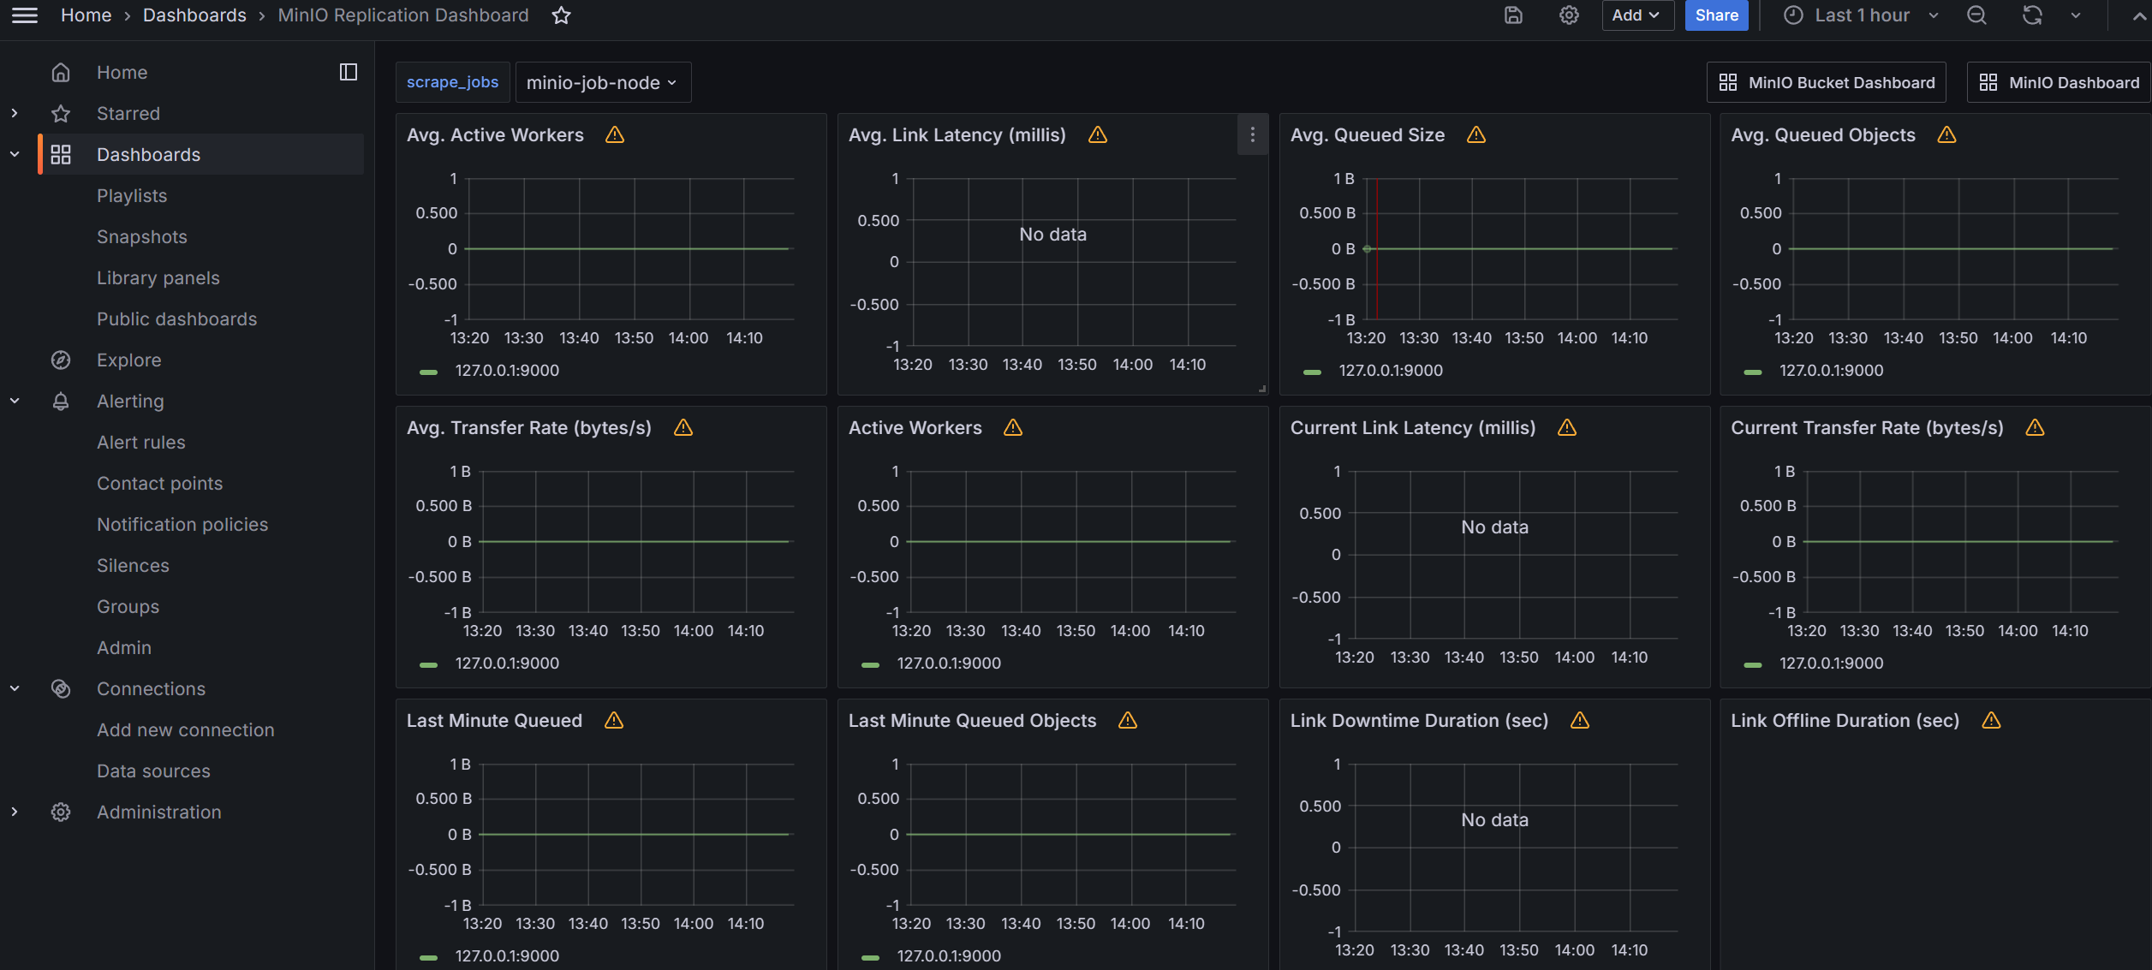This screenshot has width=2152, height=970.
Task: Click the Share button
Action: coord(1716,15)
